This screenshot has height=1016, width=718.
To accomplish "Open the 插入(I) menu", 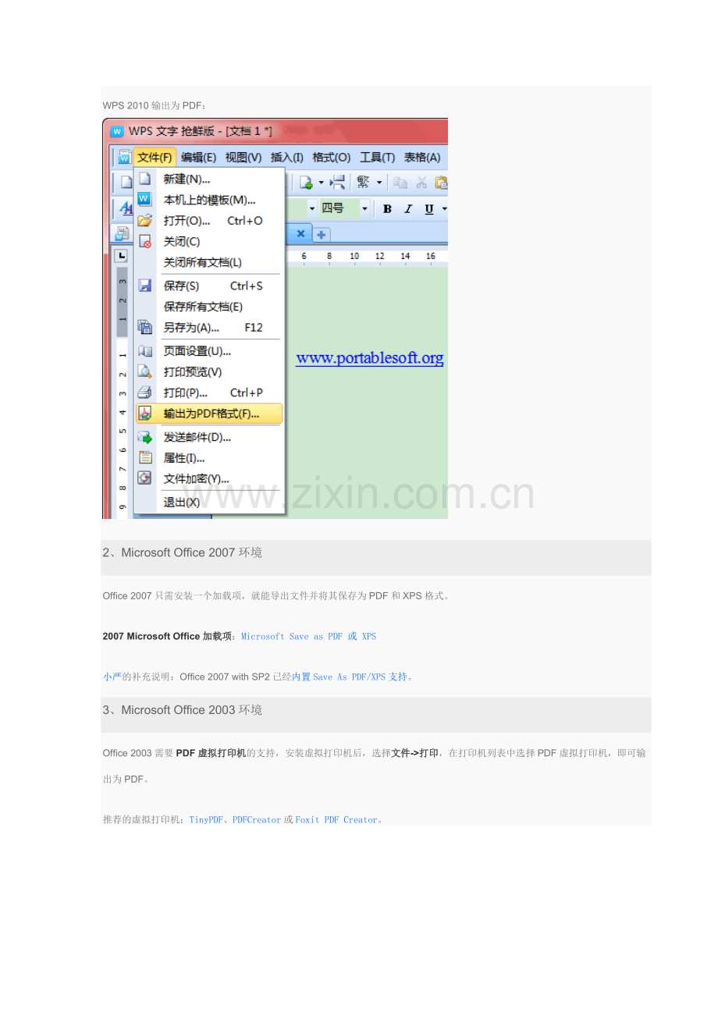I will point(286,157).
